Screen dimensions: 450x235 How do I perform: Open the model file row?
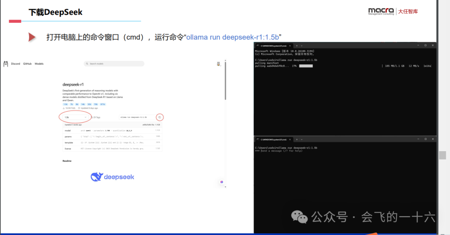[x=112, y=130]
